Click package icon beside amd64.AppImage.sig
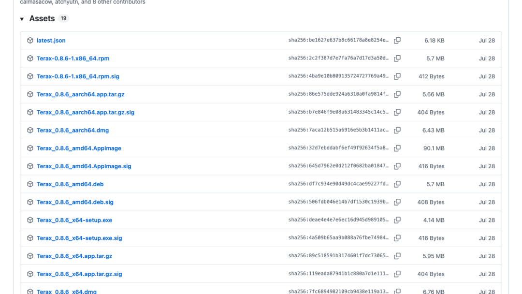 point(30,166)
